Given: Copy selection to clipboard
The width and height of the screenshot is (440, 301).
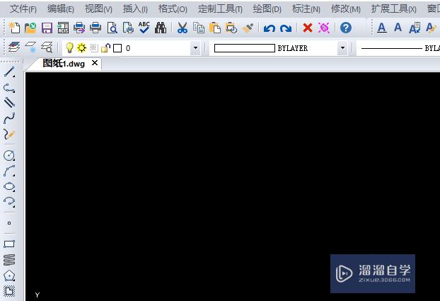Looking at the screenshot, I should (199, 28).
